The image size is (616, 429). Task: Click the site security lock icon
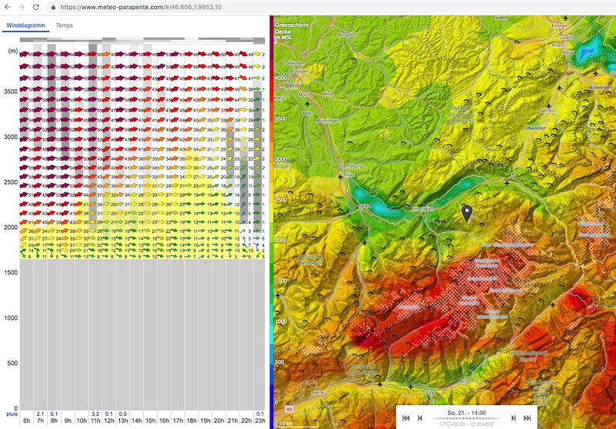point(52,6)
